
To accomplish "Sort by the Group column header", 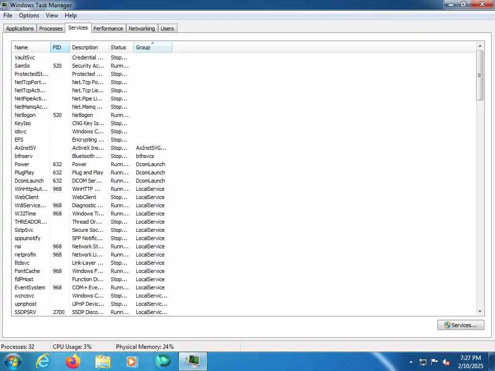I will tap(153, 47).
